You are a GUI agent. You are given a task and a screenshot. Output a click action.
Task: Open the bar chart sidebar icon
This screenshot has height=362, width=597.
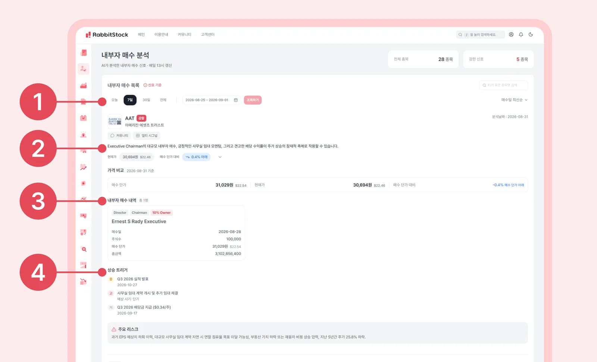[84, 265]
